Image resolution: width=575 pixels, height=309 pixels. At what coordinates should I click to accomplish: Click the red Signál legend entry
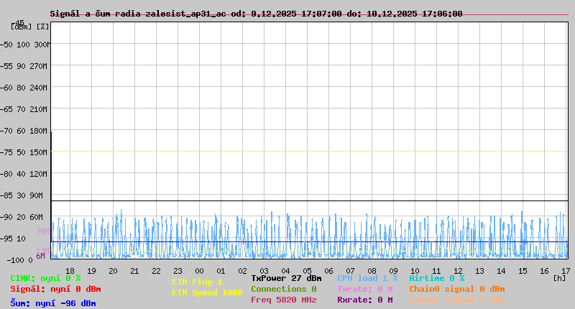pos(55,289)
